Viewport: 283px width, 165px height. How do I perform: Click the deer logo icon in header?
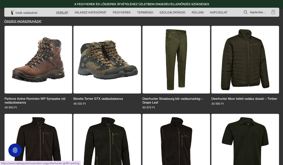click(x=12, y=12)
